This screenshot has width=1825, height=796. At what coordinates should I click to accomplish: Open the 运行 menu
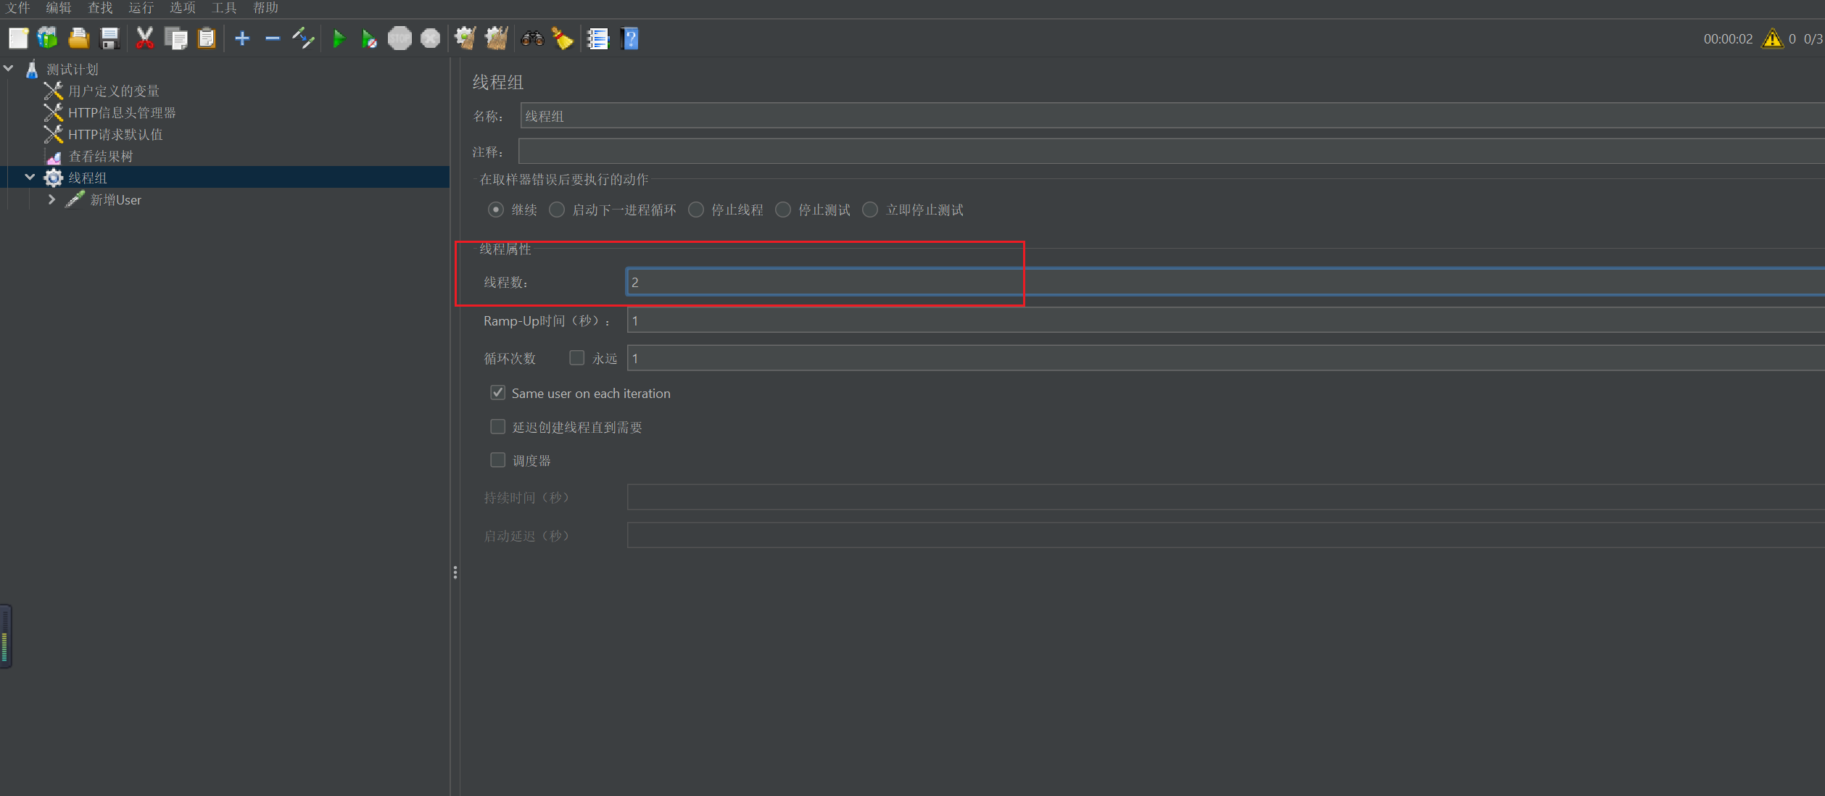(141, 8)
